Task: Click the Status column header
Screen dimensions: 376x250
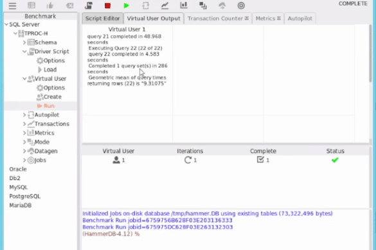Action: 335,151
